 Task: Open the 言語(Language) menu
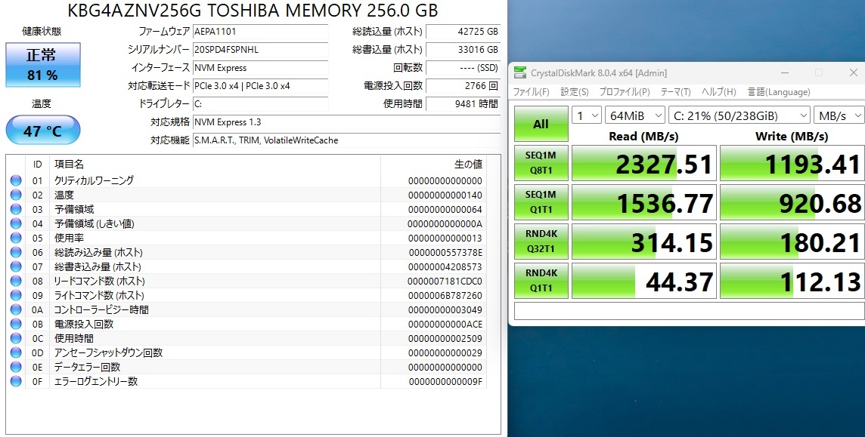pyautogui.click(x=778, y=92)
